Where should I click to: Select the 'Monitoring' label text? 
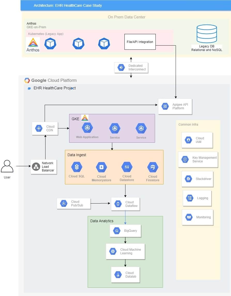point(204,217)
